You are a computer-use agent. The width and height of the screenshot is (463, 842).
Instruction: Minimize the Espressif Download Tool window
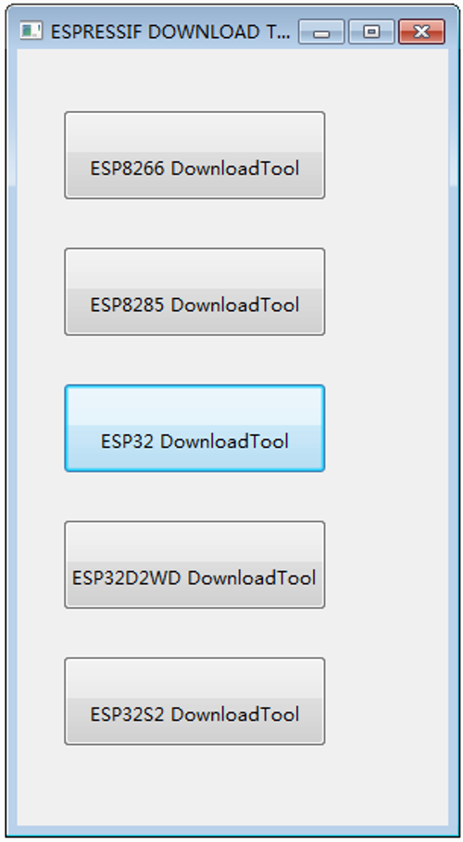(321, 31)
